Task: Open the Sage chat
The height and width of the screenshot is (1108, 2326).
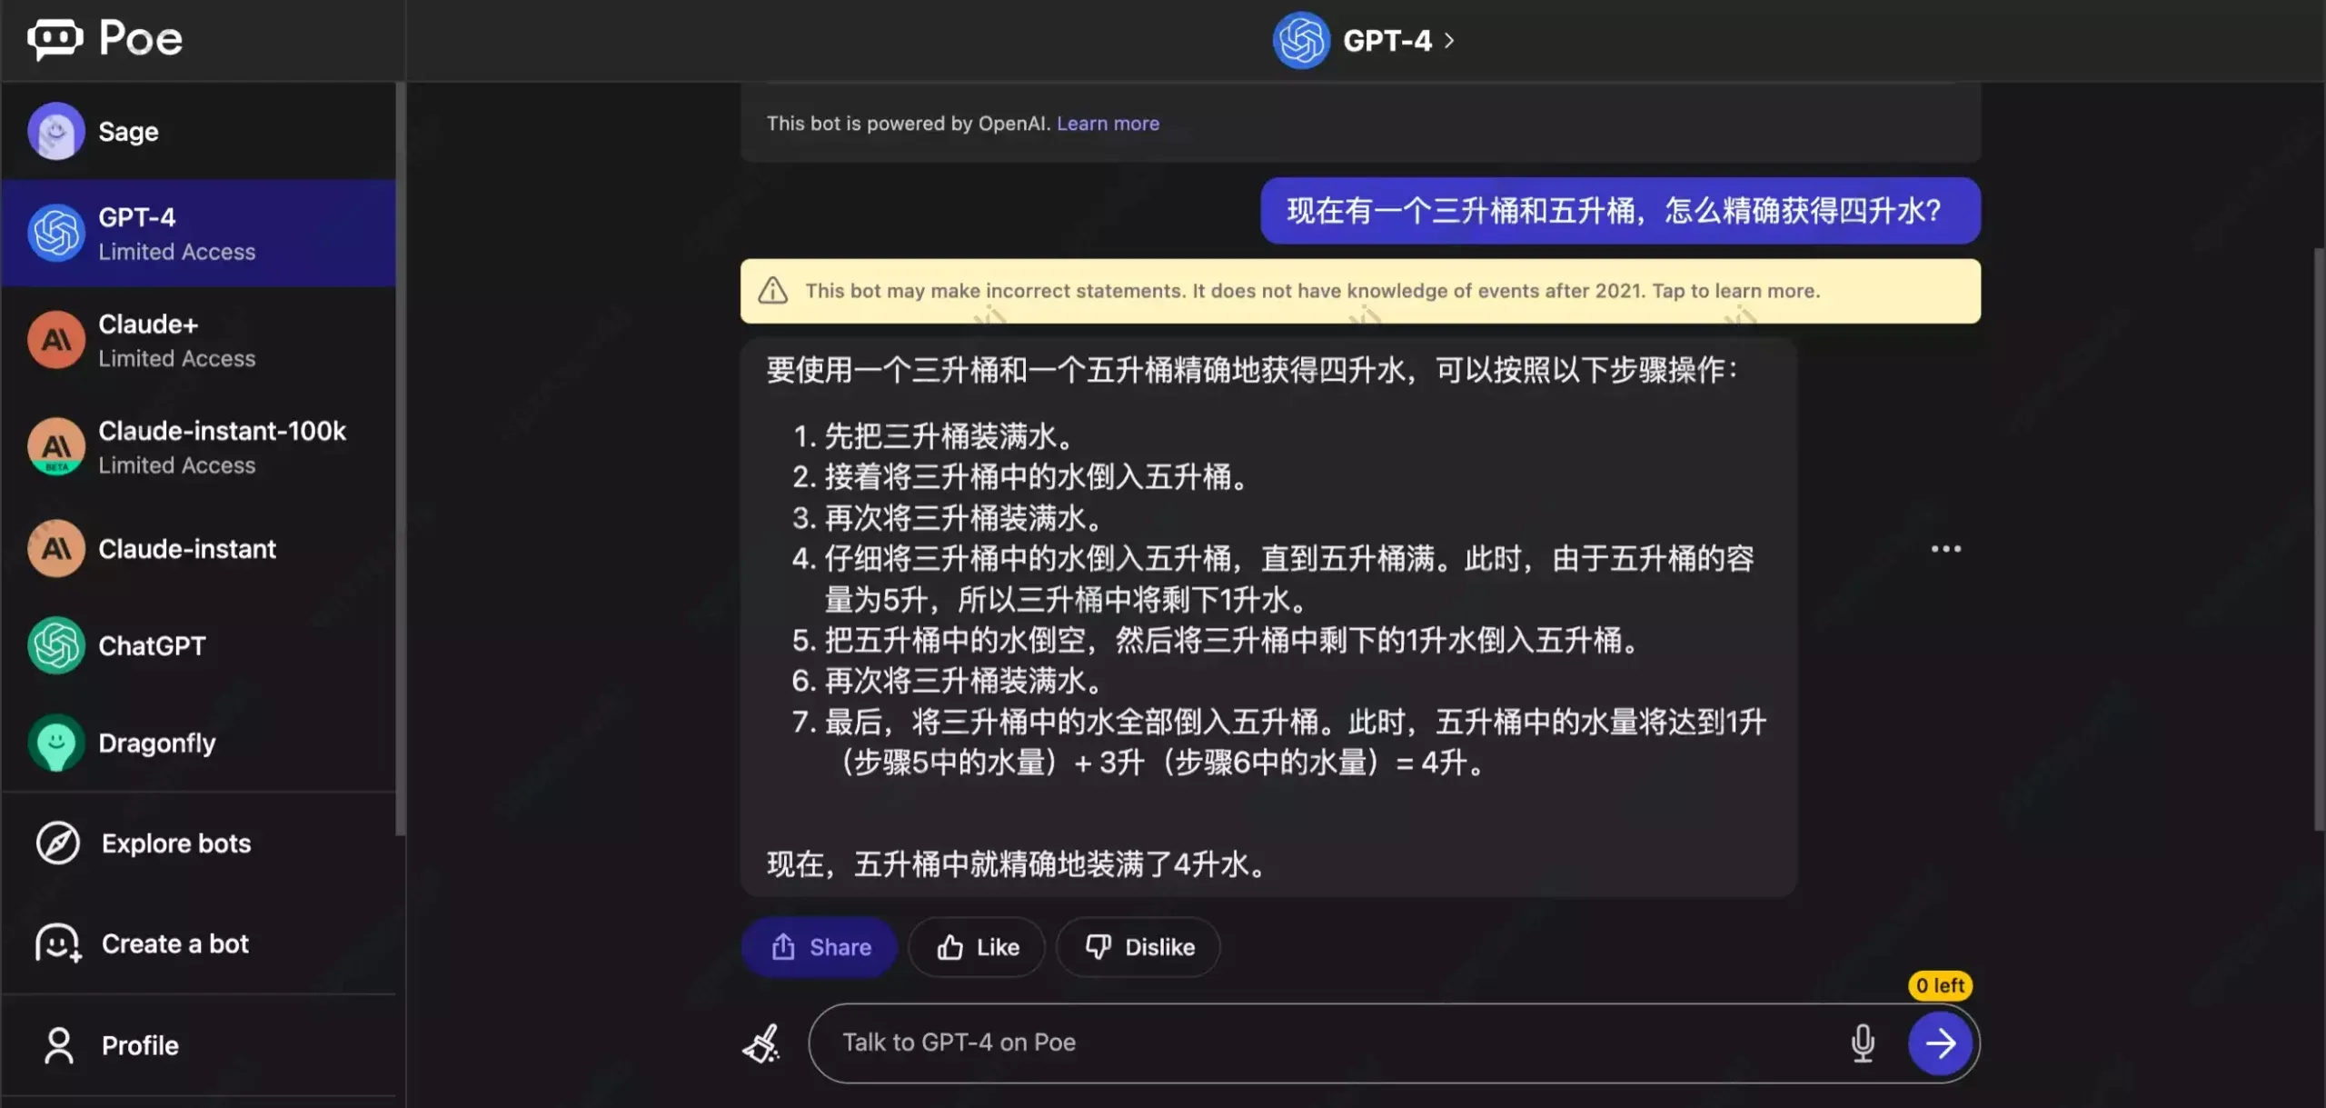Action: pyautogui.click(x=198, y=131)
